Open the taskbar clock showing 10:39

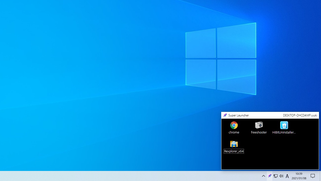pos(299,176)
